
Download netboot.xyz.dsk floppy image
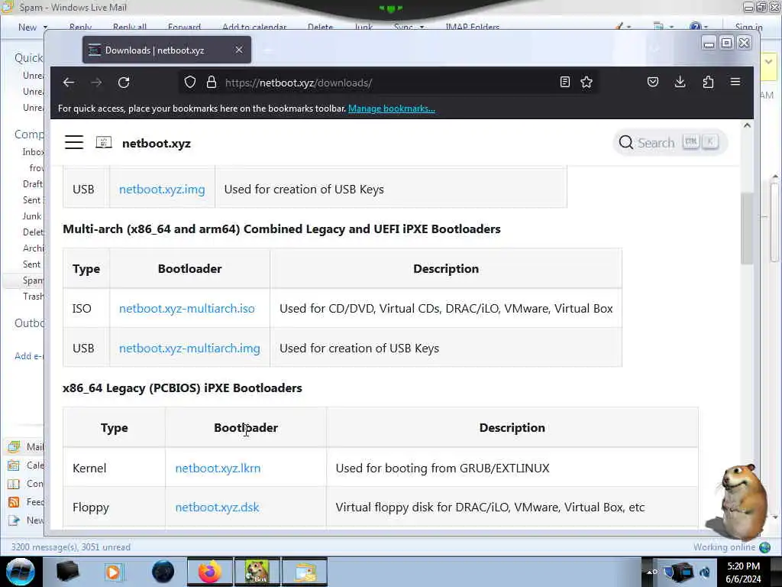point(217,508)
